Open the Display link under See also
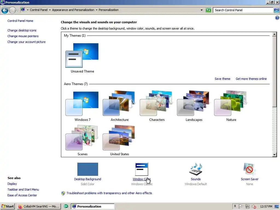This screenshot has height=210, width=280. point(12,184)
